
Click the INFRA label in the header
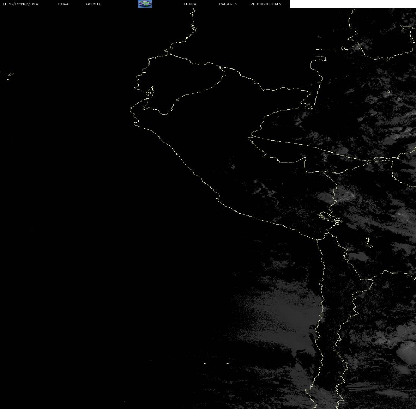190,4
